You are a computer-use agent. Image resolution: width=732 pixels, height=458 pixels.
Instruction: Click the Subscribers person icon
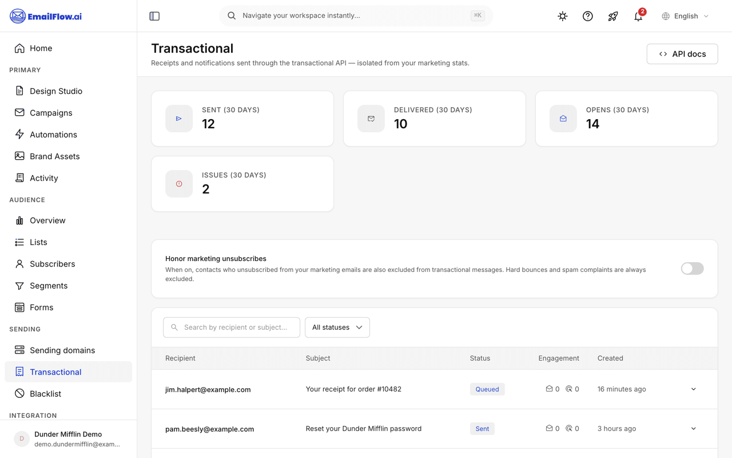[19, 264]
